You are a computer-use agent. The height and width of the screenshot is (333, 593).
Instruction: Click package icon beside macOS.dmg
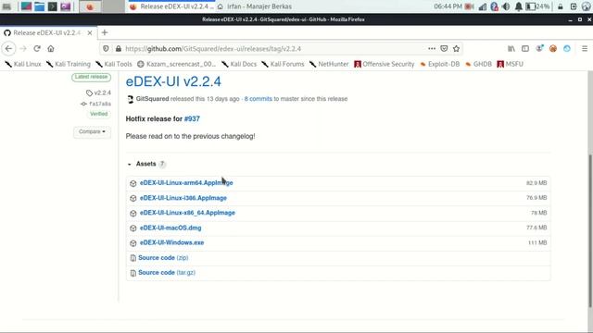pyautogui.click(x=133, y=228)
